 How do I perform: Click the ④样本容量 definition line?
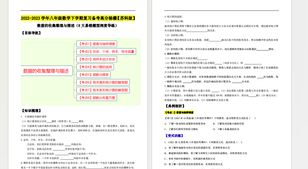pos(58,158)
